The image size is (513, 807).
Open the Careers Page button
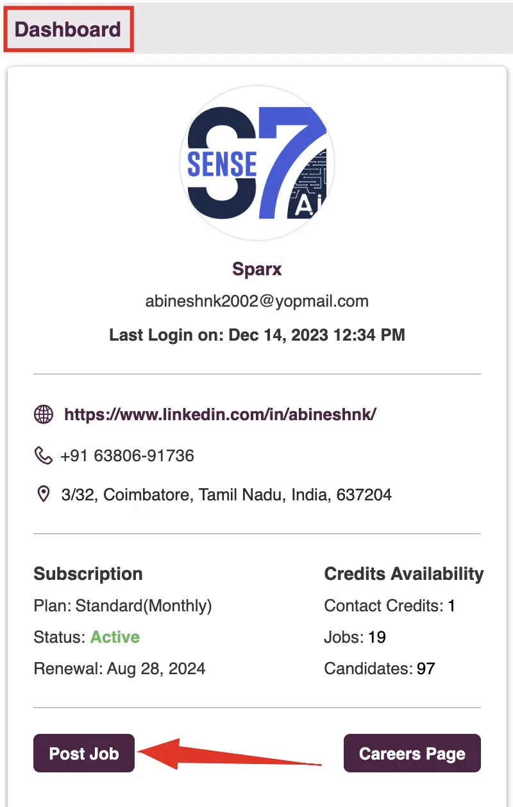(412, 753)
